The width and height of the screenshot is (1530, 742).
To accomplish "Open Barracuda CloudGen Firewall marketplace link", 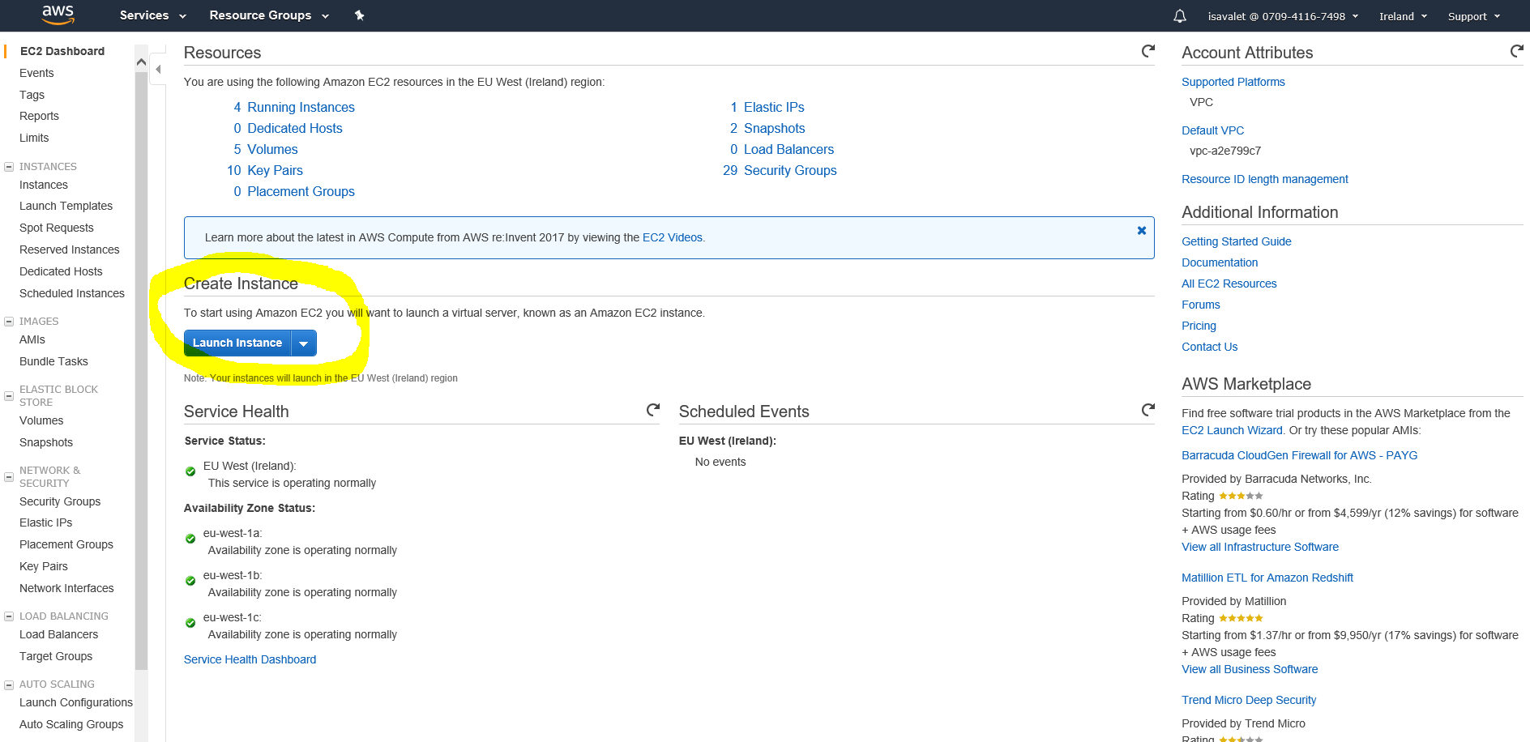I will (x=1300, y=455).
